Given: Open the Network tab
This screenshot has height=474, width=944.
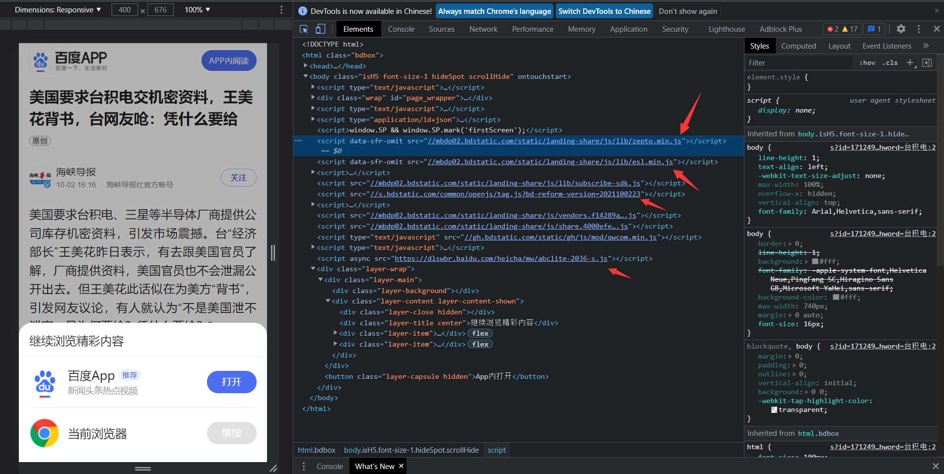Looking at the screenshot, I should (x=483, y=29).
